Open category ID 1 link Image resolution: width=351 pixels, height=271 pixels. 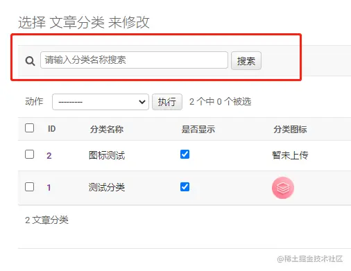coord(49,187)
